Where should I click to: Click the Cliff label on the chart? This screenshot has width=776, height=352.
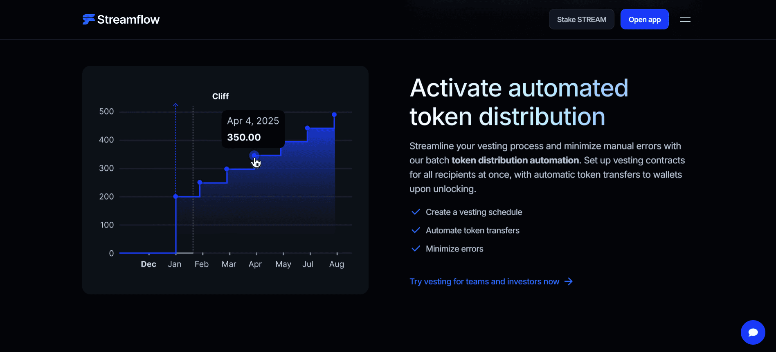[220, 96]
